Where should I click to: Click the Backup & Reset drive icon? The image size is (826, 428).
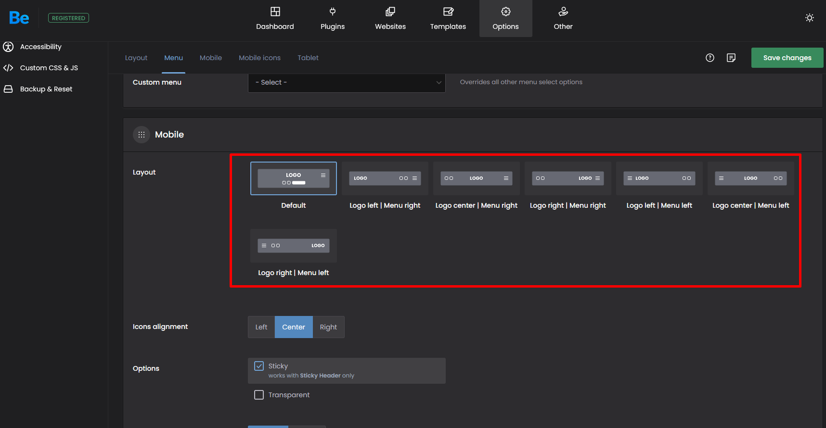(x=8, y=89)
